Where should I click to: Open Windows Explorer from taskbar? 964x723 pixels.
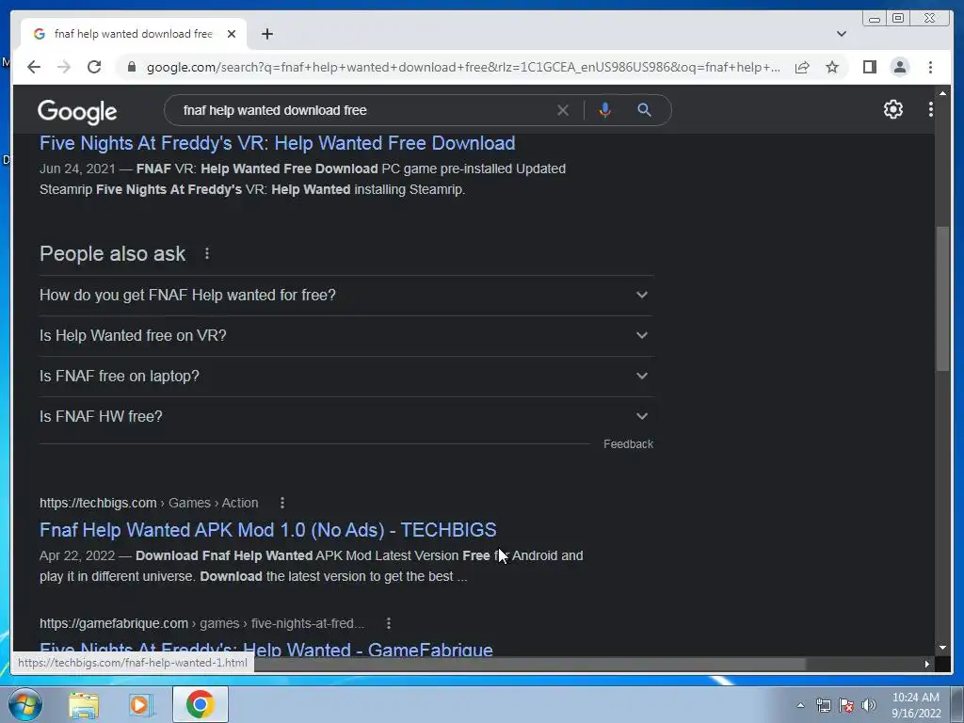84,704
